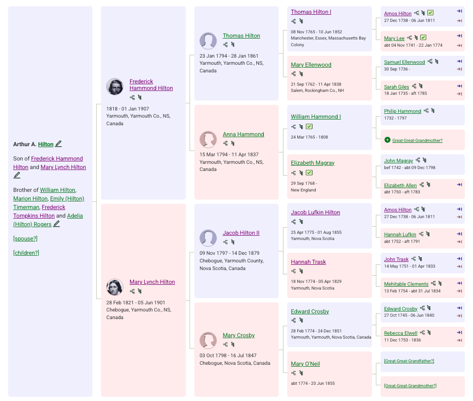Image resolution: width=473 pixels, height=401 pixels.
Task: Open descendants icon beside Rebecca Elwell
Action: point(429,332)
